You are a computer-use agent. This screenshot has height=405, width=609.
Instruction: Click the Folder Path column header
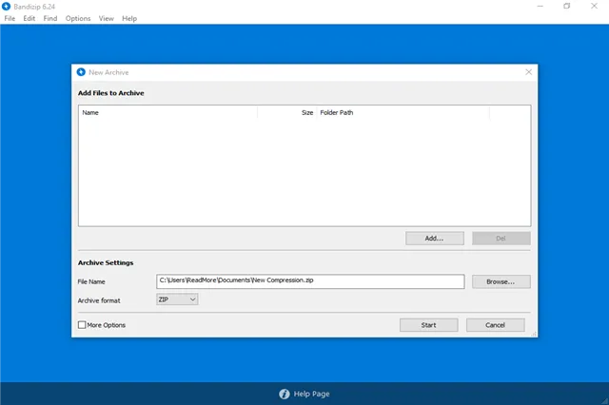coord(403,112)
